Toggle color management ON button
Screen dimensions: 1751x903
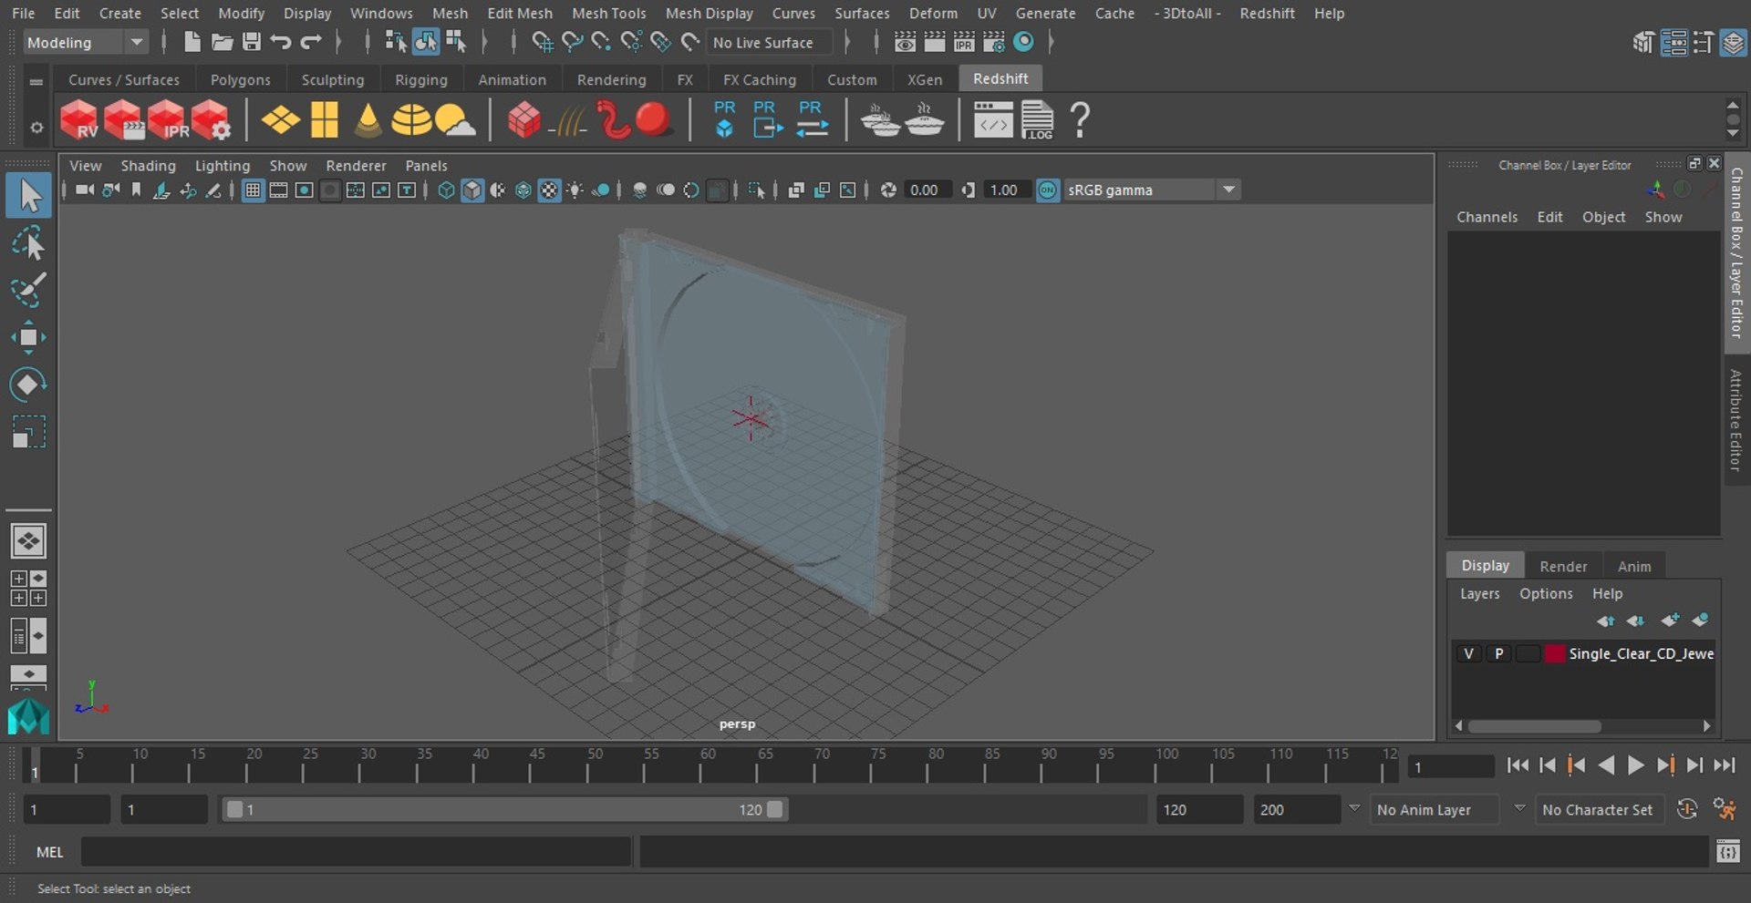click(1048, 190)
